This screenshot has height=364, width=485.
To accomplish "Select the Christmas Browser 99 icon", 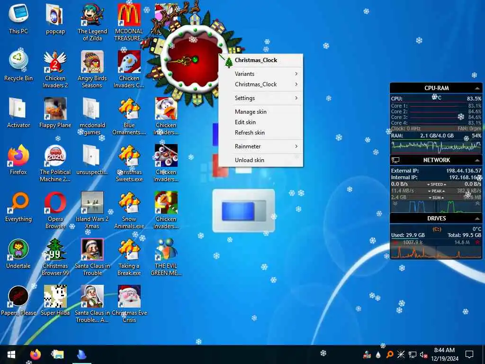I will coord(55,257).
